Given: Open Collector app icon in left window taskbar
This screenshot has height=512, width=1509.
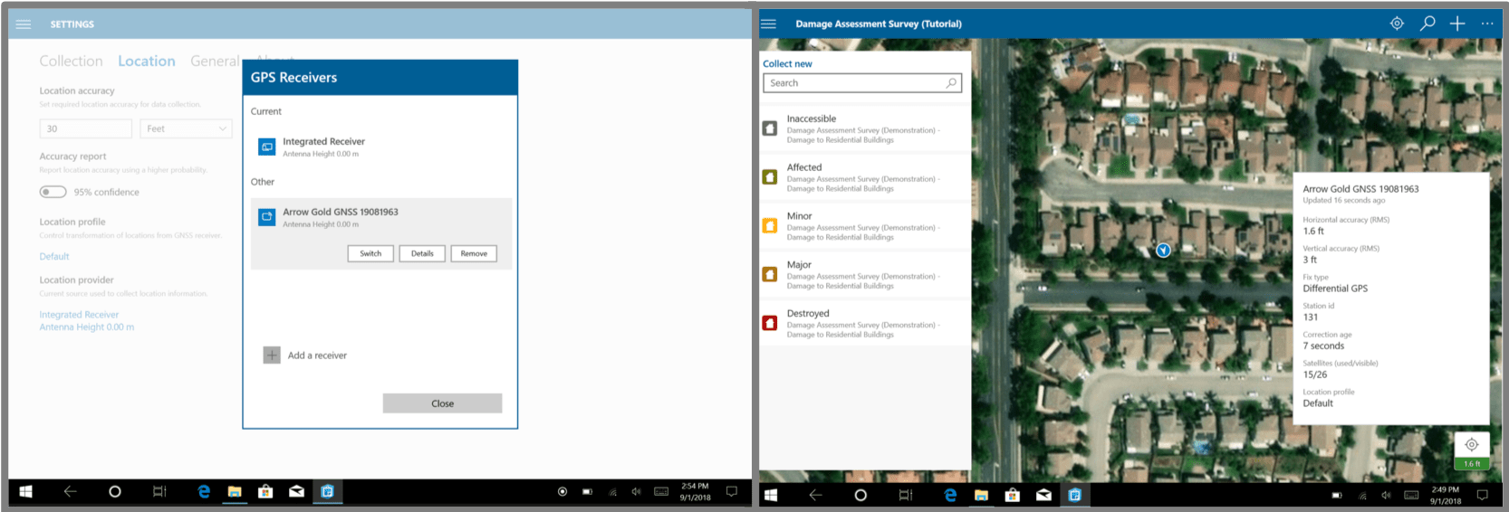Looking at the screenshot, I should pos(327,491).
